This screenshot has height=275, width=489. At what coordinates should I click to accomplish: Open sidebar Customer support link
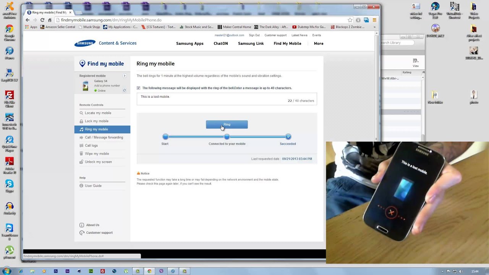click(99, 233)
